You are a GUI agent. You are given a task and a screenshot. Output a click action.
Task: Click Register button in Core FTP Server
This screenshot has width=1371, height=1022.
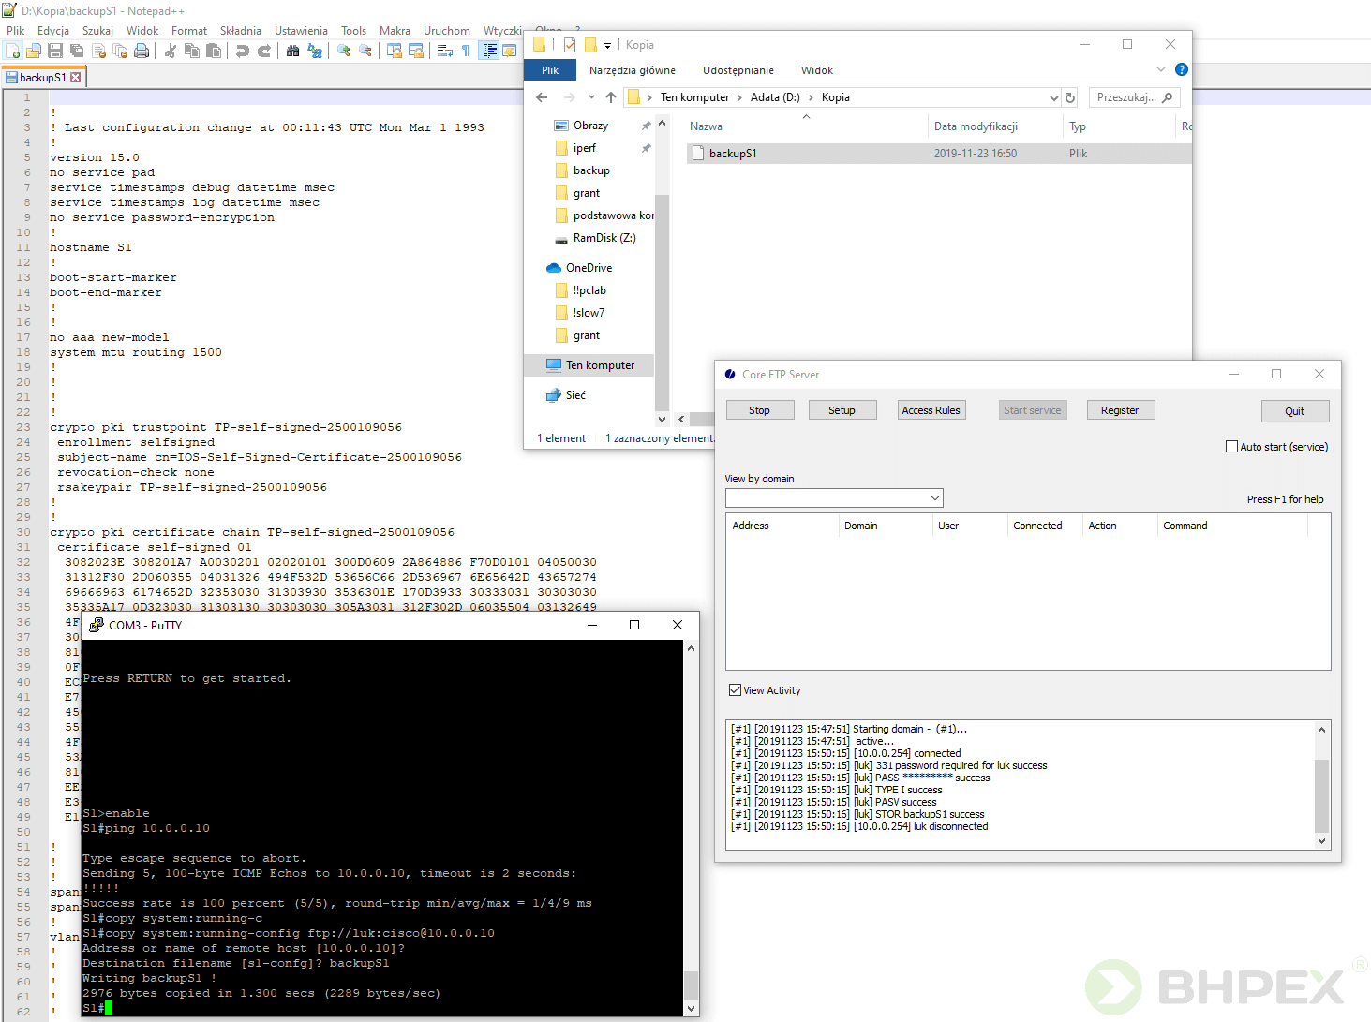tap(1120, 410)
